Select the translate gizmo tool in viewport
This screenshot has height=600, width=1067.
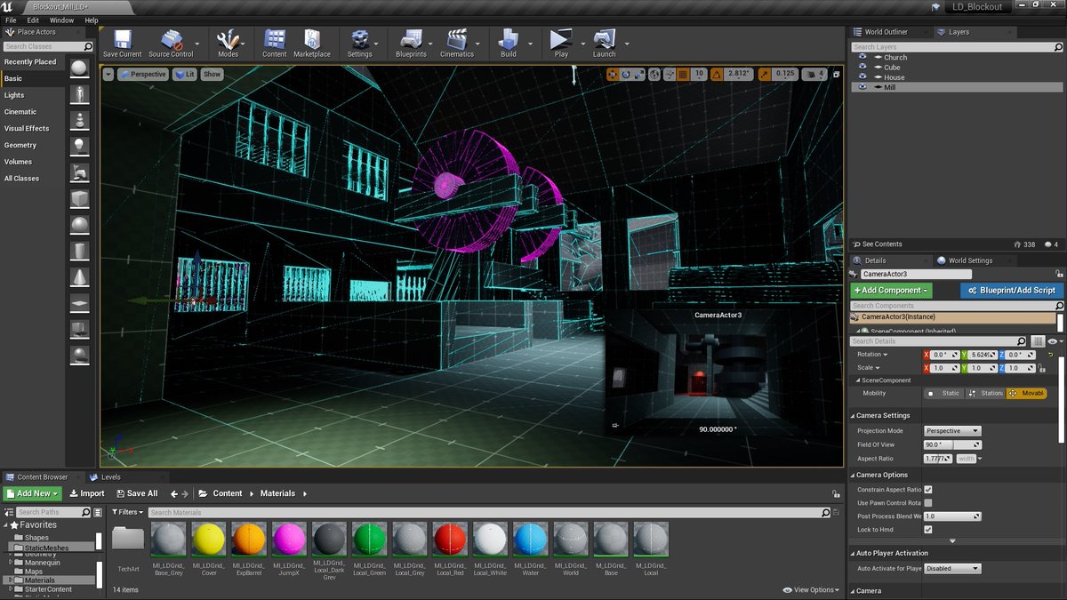614,75
